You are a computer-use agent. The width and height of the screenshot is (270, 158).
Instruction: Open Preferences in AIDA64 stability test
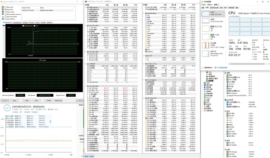tap(58, 100)
